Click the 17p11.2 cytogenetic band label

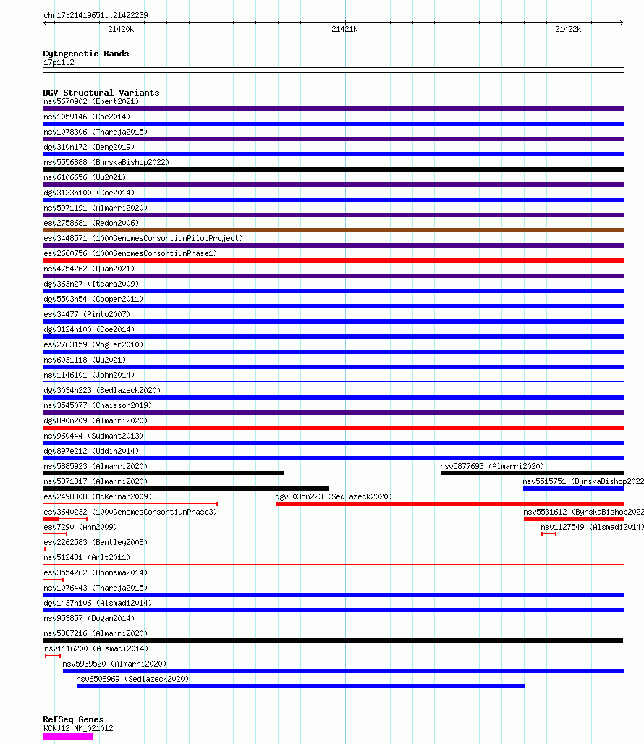point(59,63)
